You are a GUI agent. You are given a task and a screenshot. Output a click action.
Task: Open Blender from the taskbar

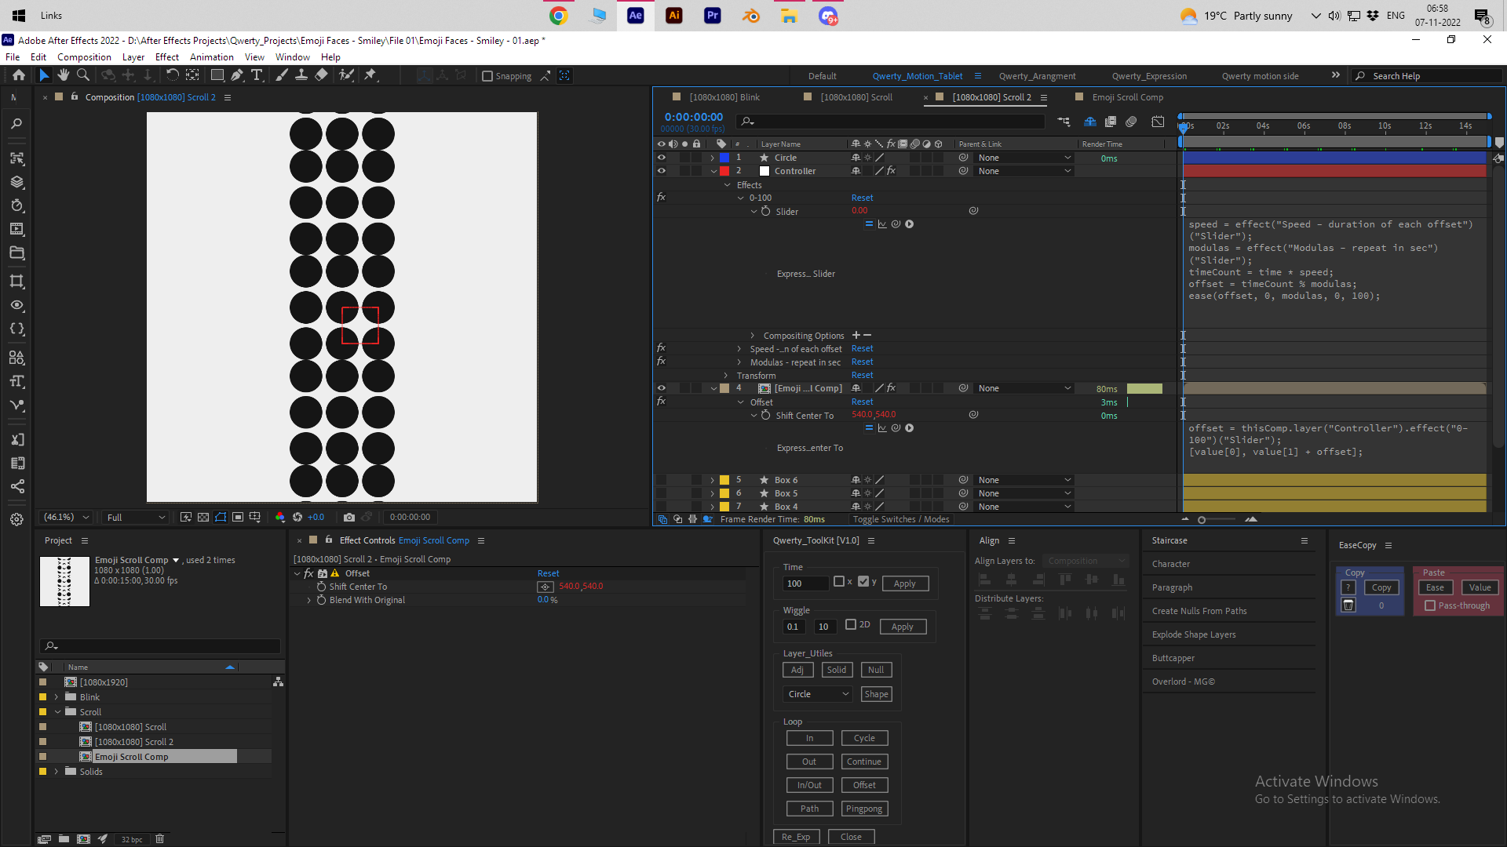pos(751,16)
